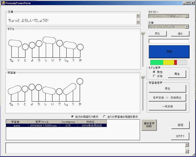This screenshot has height=157, width=196.
Task: Select the 男性 model voice option
Action: tap(154, 72)
